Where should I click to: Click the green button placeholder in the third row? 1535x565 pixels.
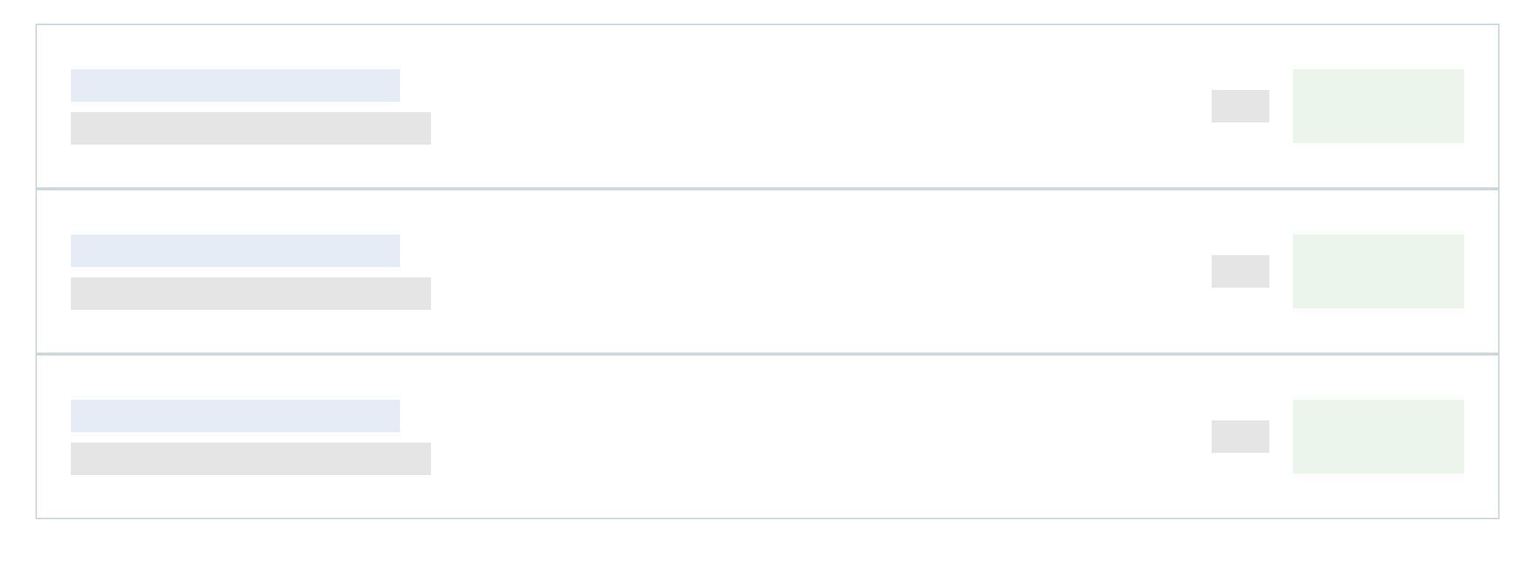click(1379, 437)
